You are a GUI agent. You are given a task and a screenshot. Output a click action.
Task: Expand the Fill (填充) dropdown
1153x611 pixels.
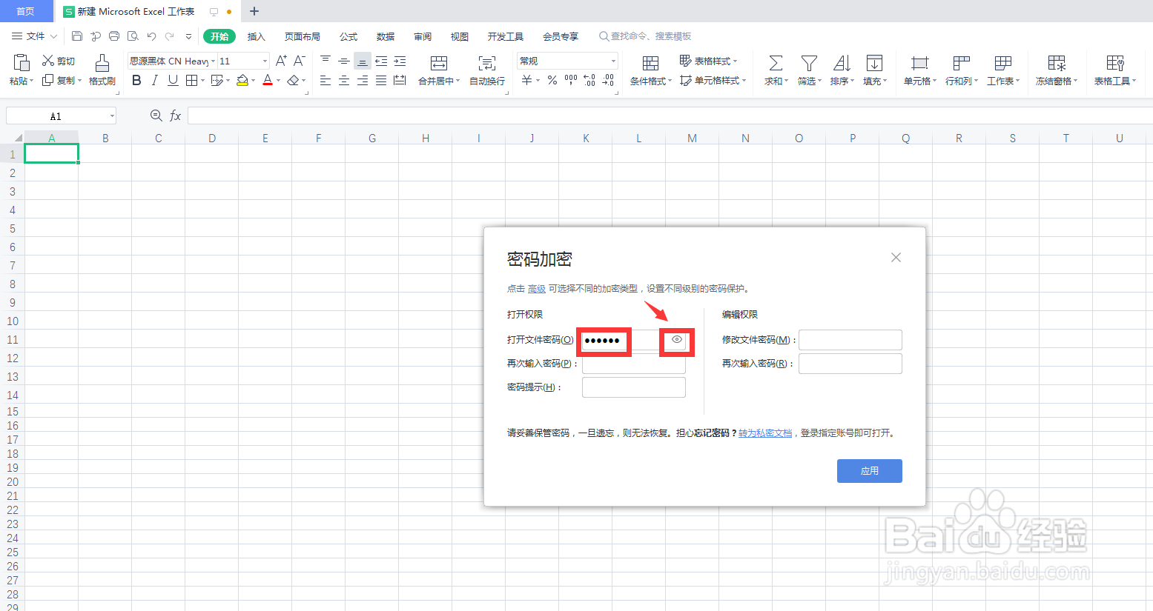pos(885,81)
